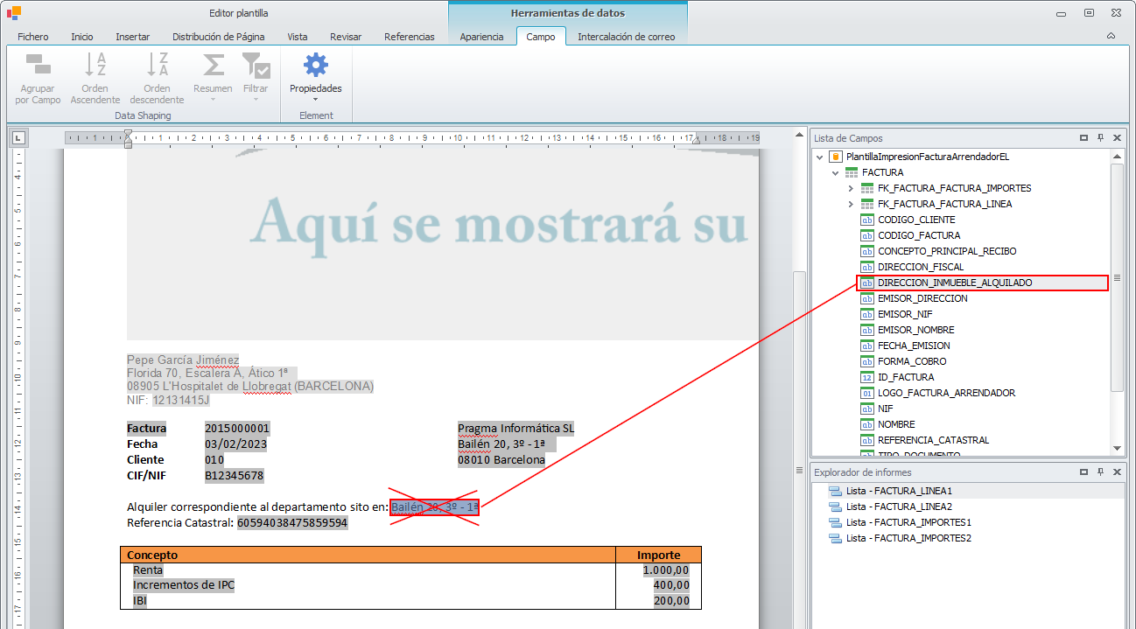Expand the FK_FACTURA_FACTURA_LINEA node
Screen dimensions: 1136x629
(x=851, y=204)
